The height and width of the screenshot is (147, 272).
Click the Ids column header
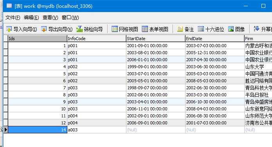point(38,39)
